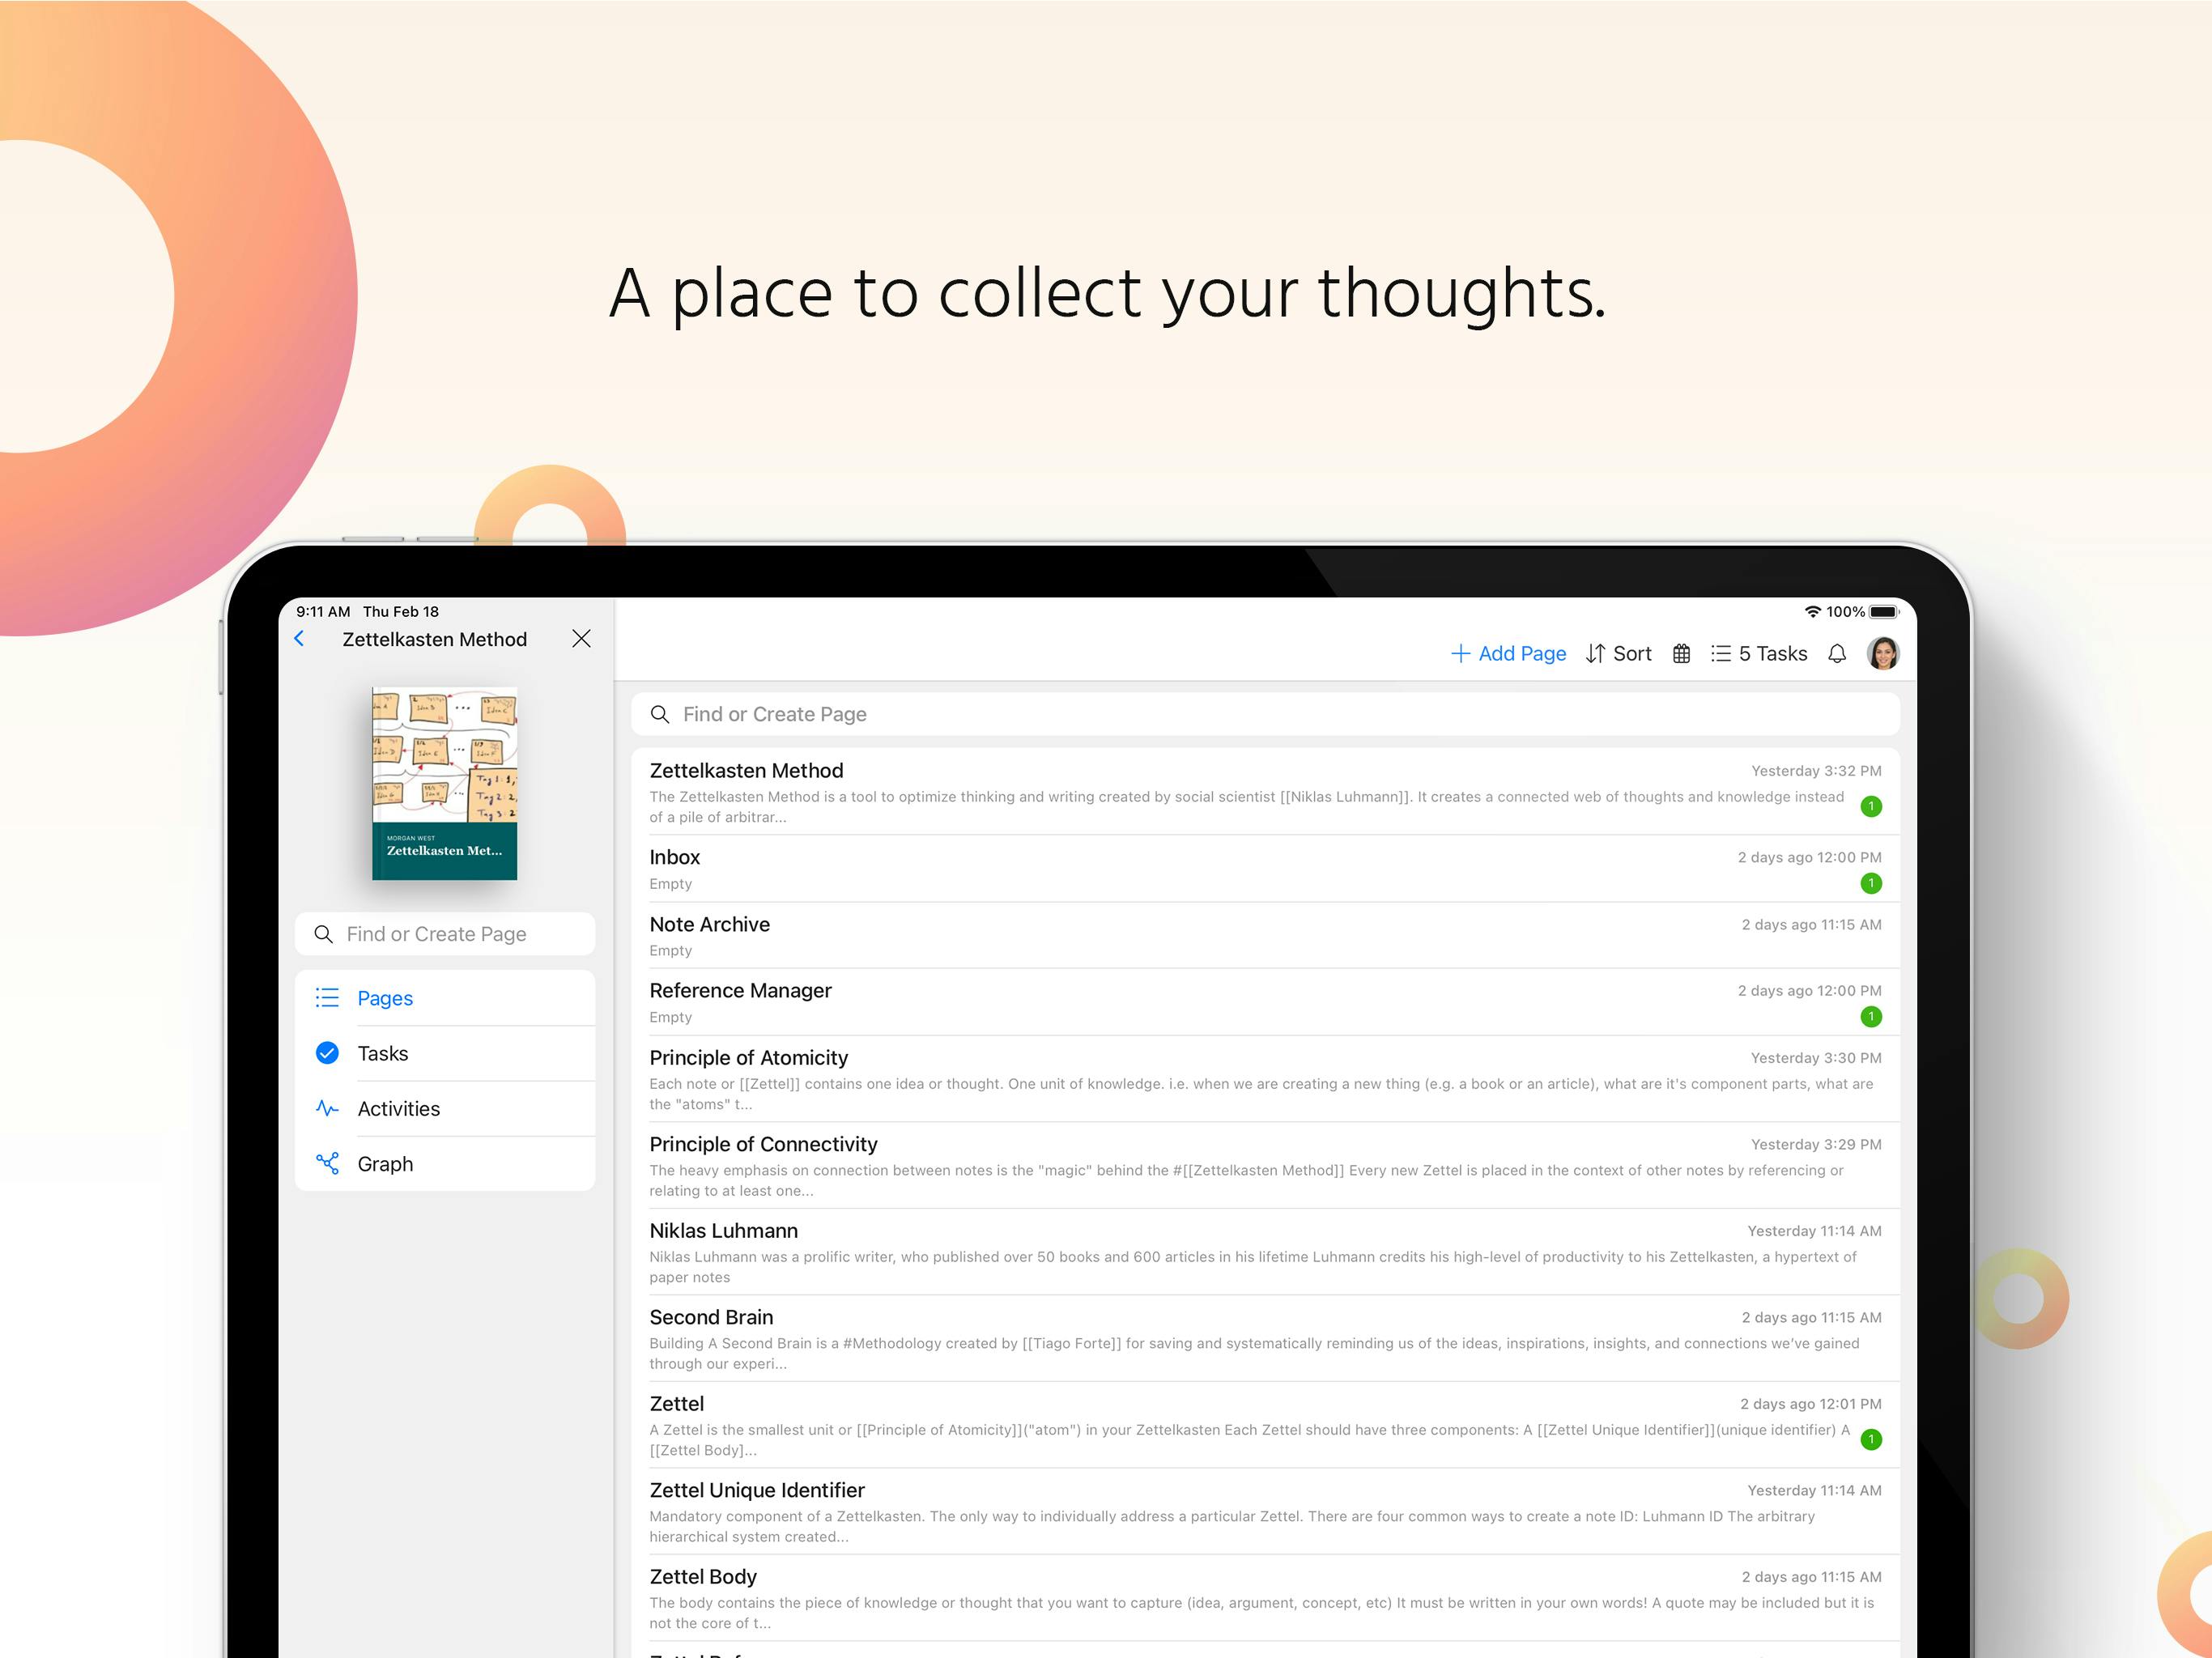Click the magnifier icon in main search bar
The width and height of the screenshot is (2212, 1658).
click(660, 714)
